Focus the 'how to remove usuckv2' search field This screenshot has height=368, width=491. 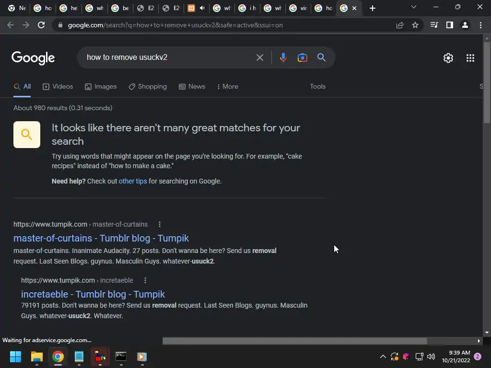point(169,57)
